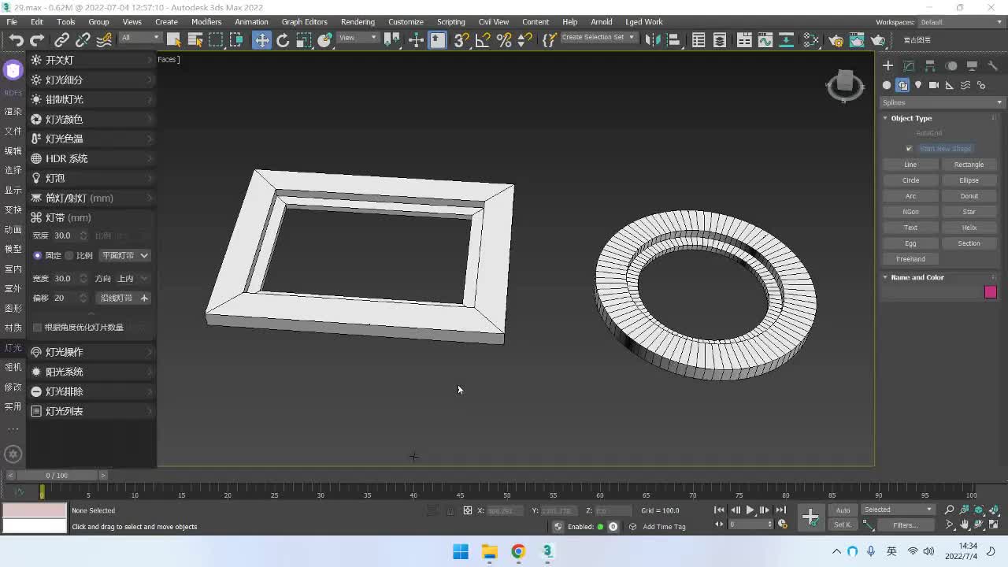Screen dimensions: 1008x567
Task: Open the Rendering menu
Action: tap(358, 22)
